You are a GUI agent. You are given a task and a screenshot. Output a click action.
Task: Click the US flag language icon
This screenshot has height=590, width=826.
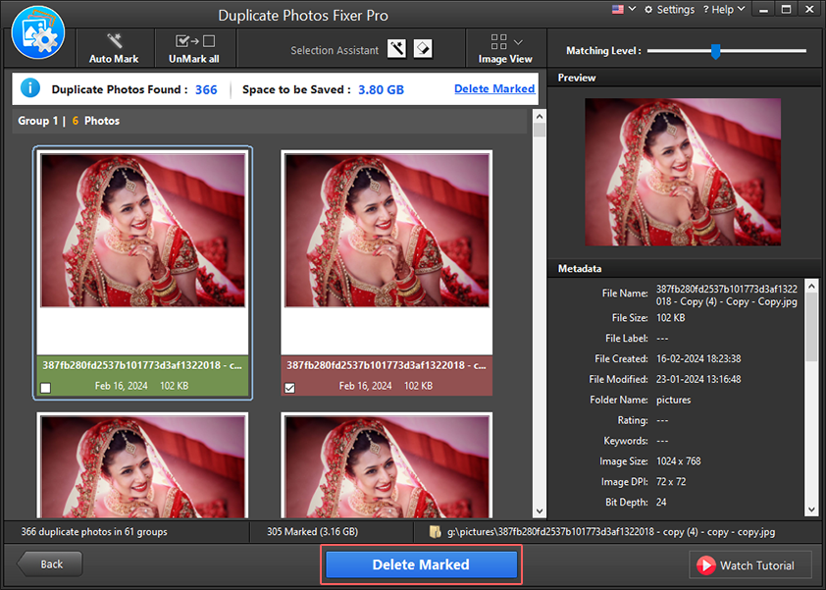[618, 10]
